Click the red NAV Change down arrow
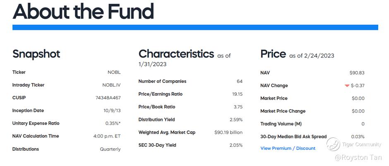The height and width of the screenshot is (166, 389). pyautogui.click(x=347, y=86)
